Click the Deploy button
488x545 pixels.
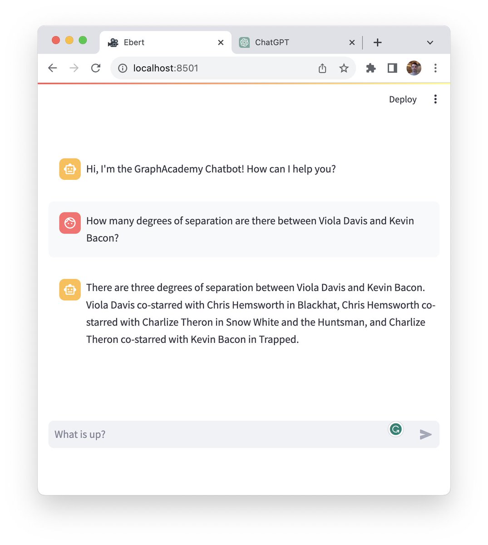click(402, 99)
